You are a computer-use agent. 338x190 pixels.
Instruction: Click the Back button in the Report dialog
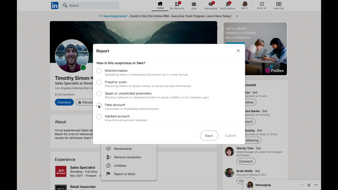click(209, 136)
